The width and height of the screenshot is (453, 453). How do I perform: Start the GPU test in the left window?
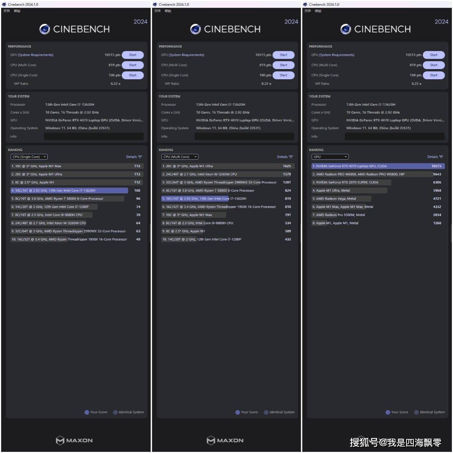(133, 55)
